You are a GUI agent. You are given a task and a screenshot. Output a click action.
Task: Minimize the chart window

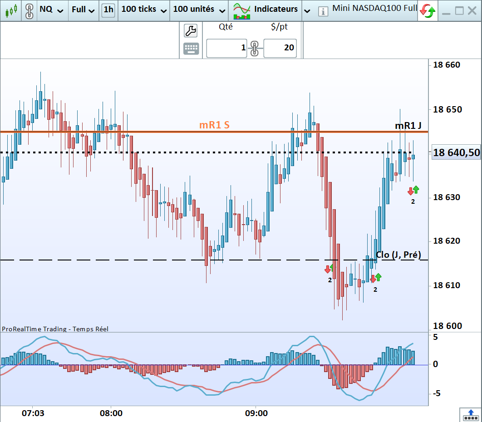coord(446,13)
